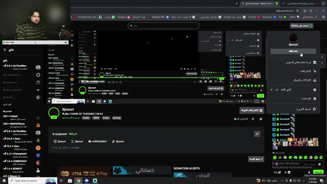Expand أظهر المزيد in following list
This screenshot has width=327, height=184.
[x=7, y=105]
